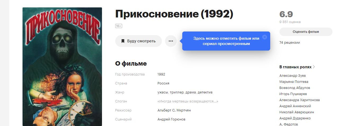Click the bookmark icon in Буду смотреть

click(123, 41)
